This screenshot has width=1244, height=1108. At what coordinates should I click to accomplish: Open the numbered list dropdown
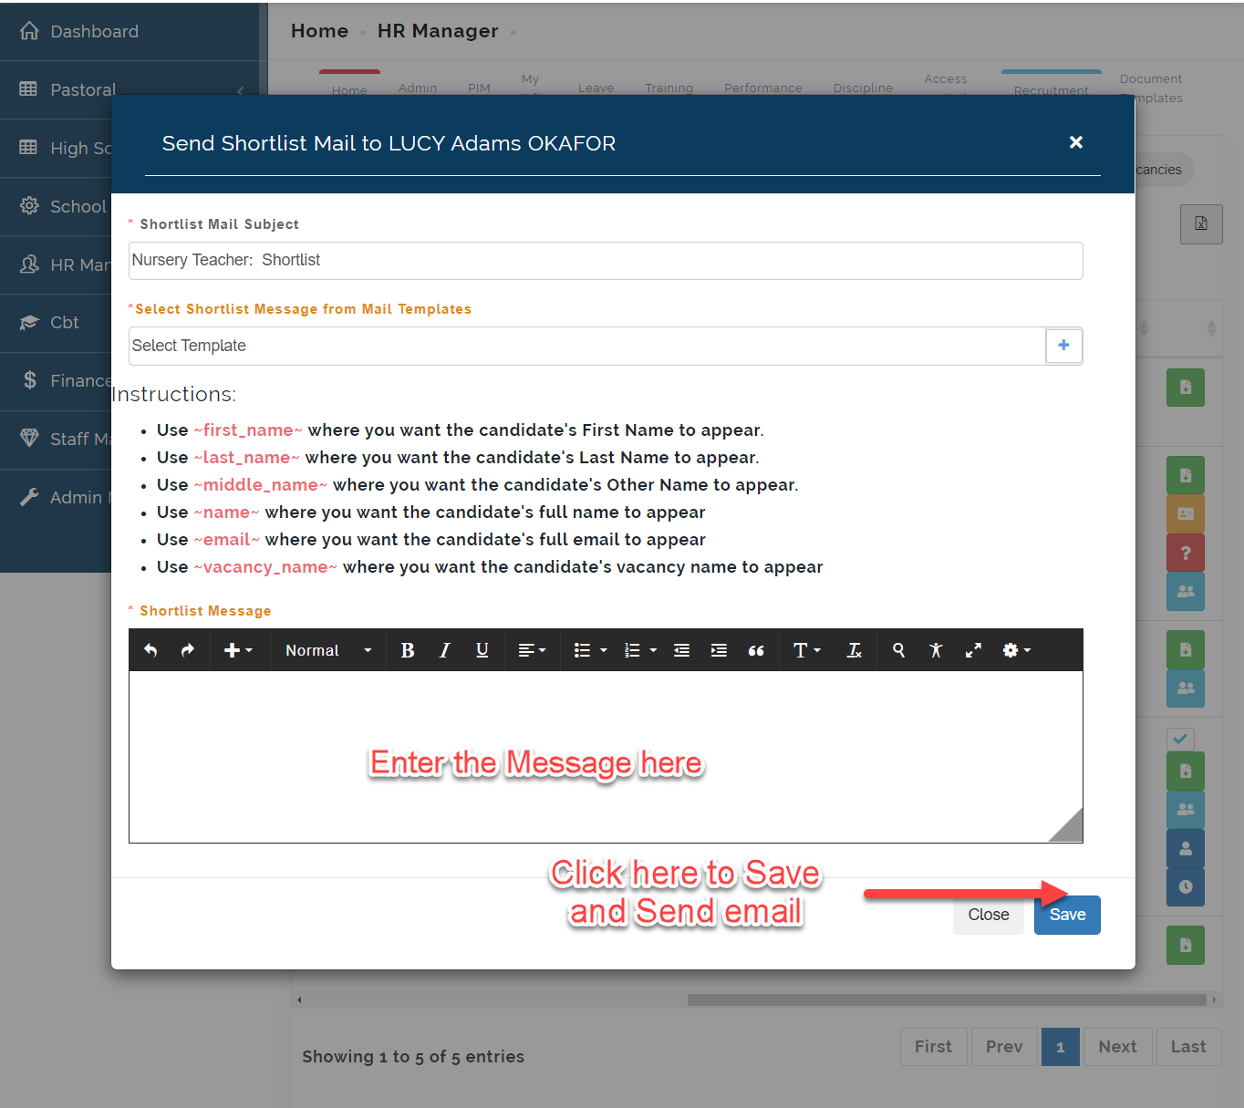coord(640,650)
